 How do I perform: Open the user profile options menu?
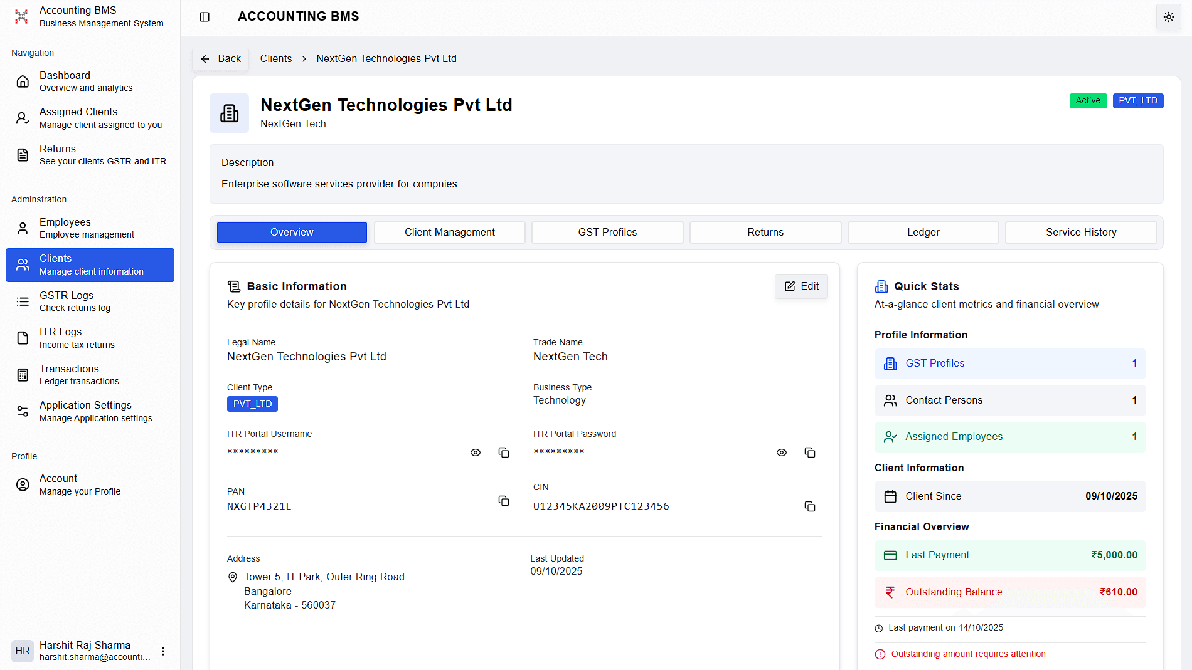click(x=163, y=651)
